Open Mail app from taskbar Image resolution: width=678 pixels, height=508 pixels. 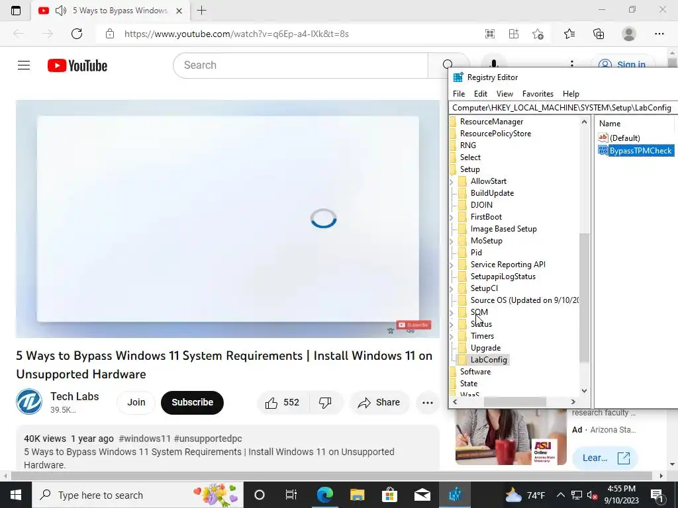pyautogui.click(x=422, y=495)
